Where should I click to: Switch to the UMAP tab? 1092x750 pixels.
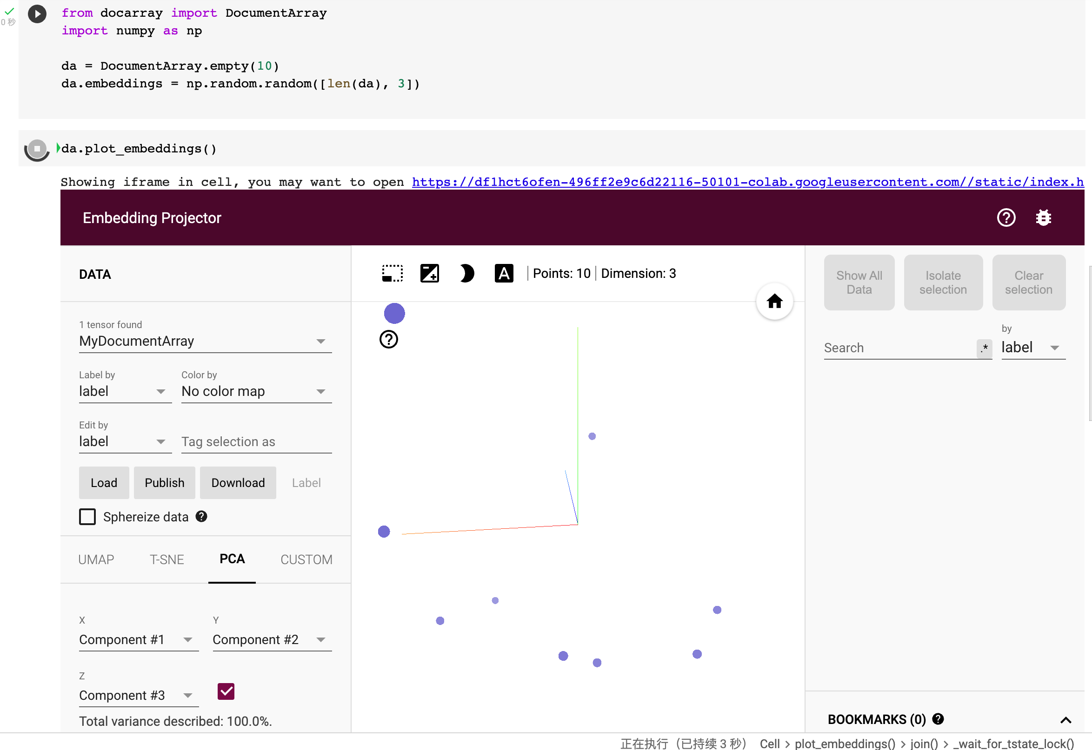click(96, 559)
